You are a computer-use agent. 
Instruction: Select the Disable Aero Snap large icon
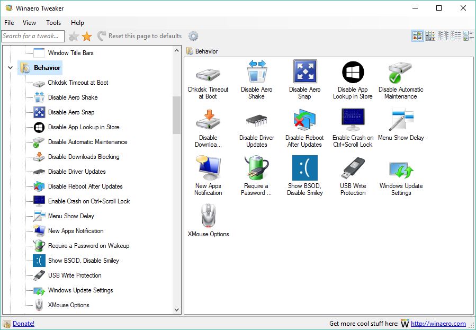pyautogui.click(x=305, y=72)
